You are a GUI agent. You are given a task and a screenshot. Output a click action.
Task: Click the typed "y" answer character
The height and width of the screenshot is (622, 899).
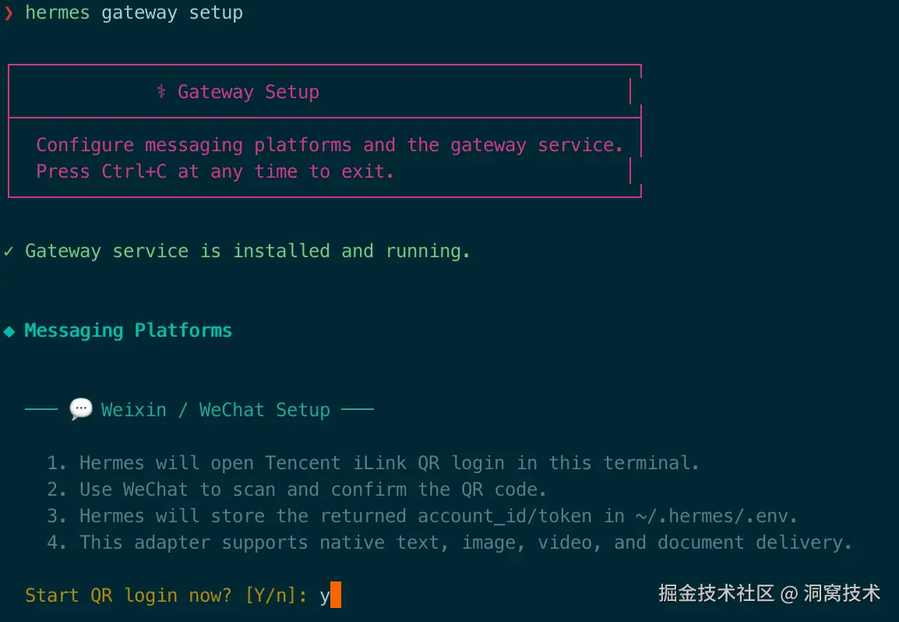point(325,596)
